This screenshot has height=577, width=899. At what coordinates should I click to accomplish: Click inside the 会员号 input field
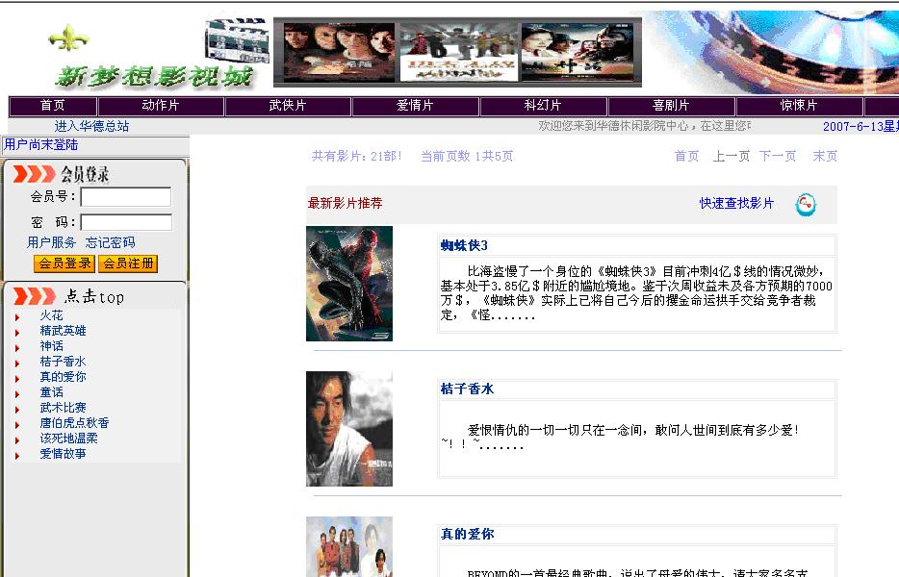[126, 197]
